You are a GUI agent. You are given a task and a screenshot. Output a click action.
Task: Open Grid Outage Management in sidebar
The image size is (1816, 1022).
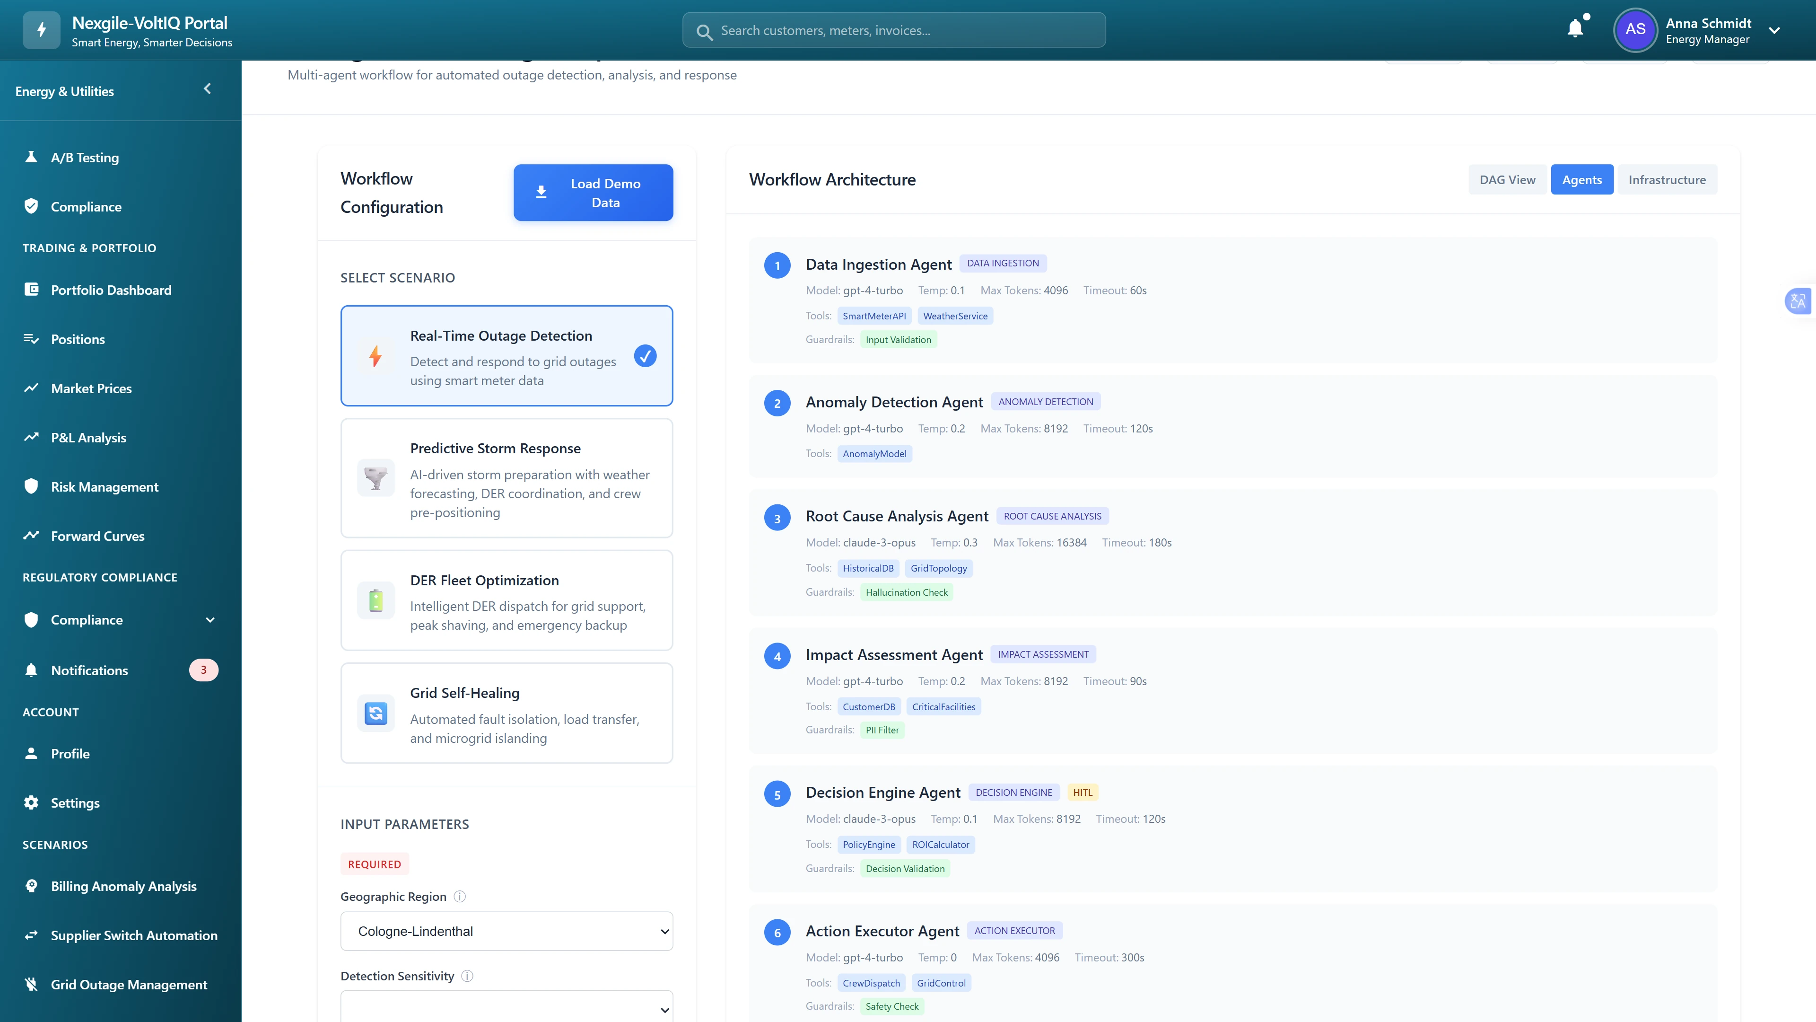pyautogui.click(x=128, y=985)
